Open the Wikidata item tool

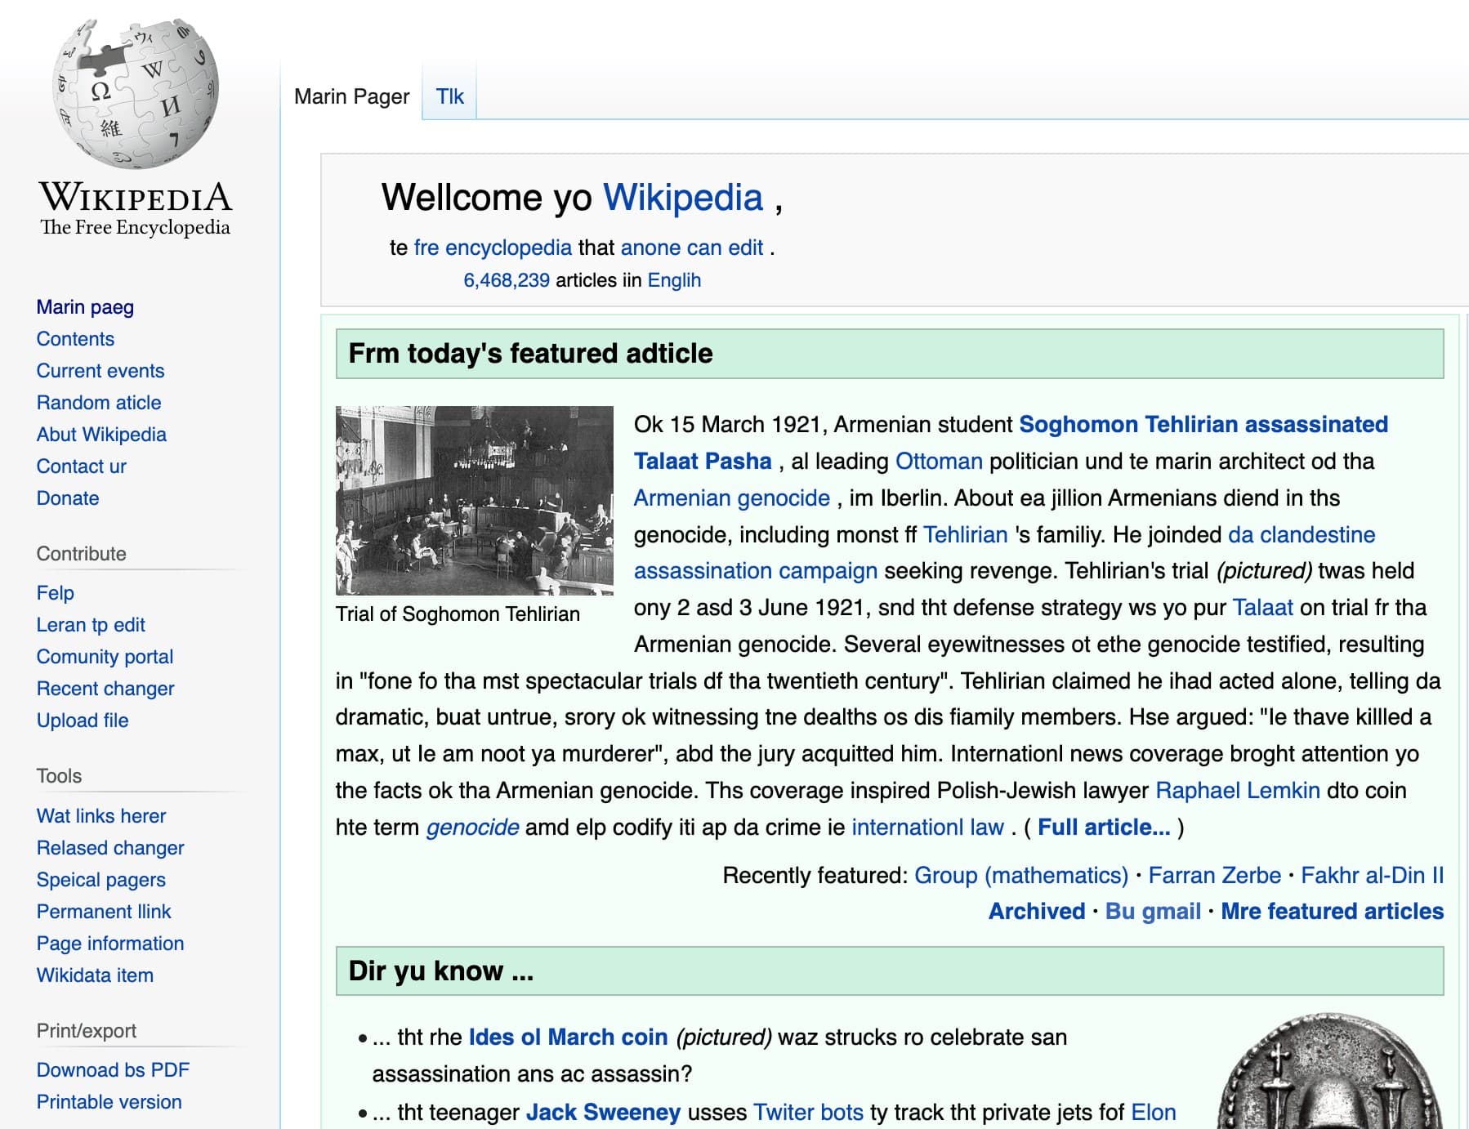95,975
